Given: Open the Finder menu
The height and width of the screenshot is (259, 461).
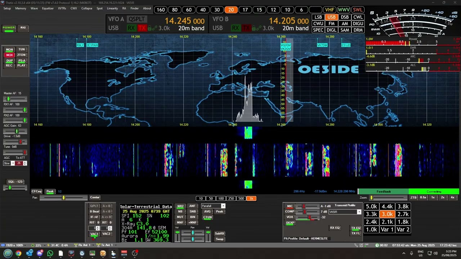Looking at the screenshot, I should (134, 8).
